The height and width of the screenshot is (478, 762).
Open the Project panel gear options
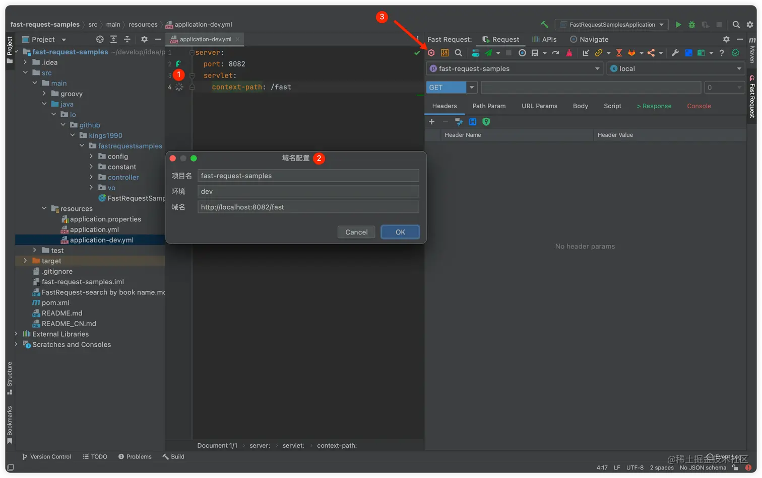coord(144,39)
